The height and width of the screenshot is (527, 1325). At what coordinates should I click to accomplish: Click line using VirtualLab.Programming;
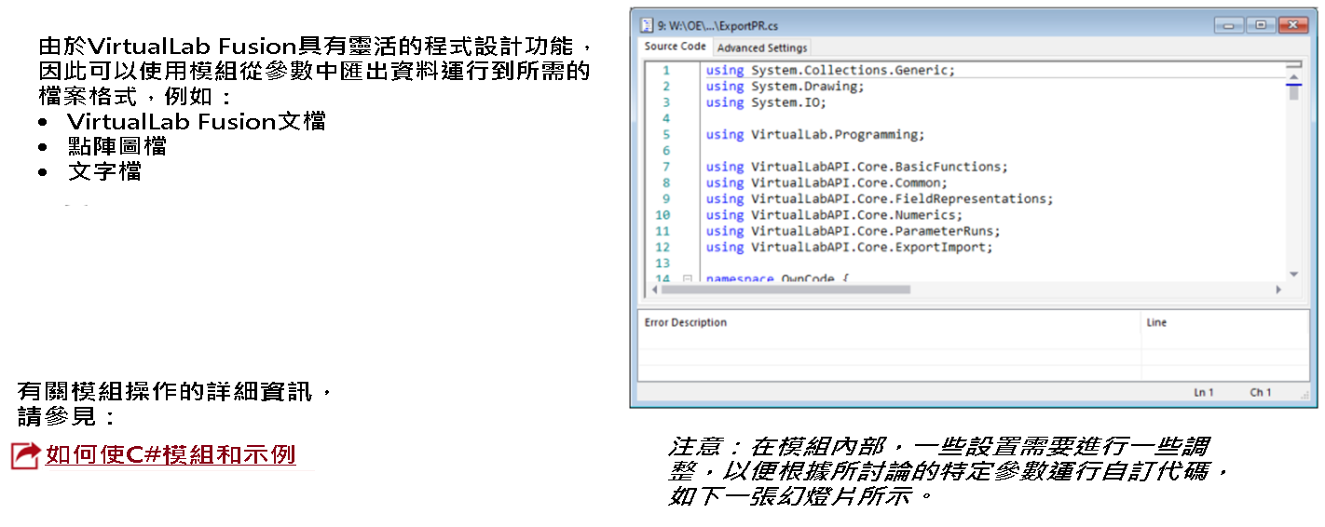[815, 134]
